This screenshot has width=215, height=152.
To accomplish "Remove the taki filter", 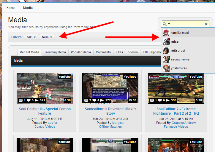I will 35,37.
